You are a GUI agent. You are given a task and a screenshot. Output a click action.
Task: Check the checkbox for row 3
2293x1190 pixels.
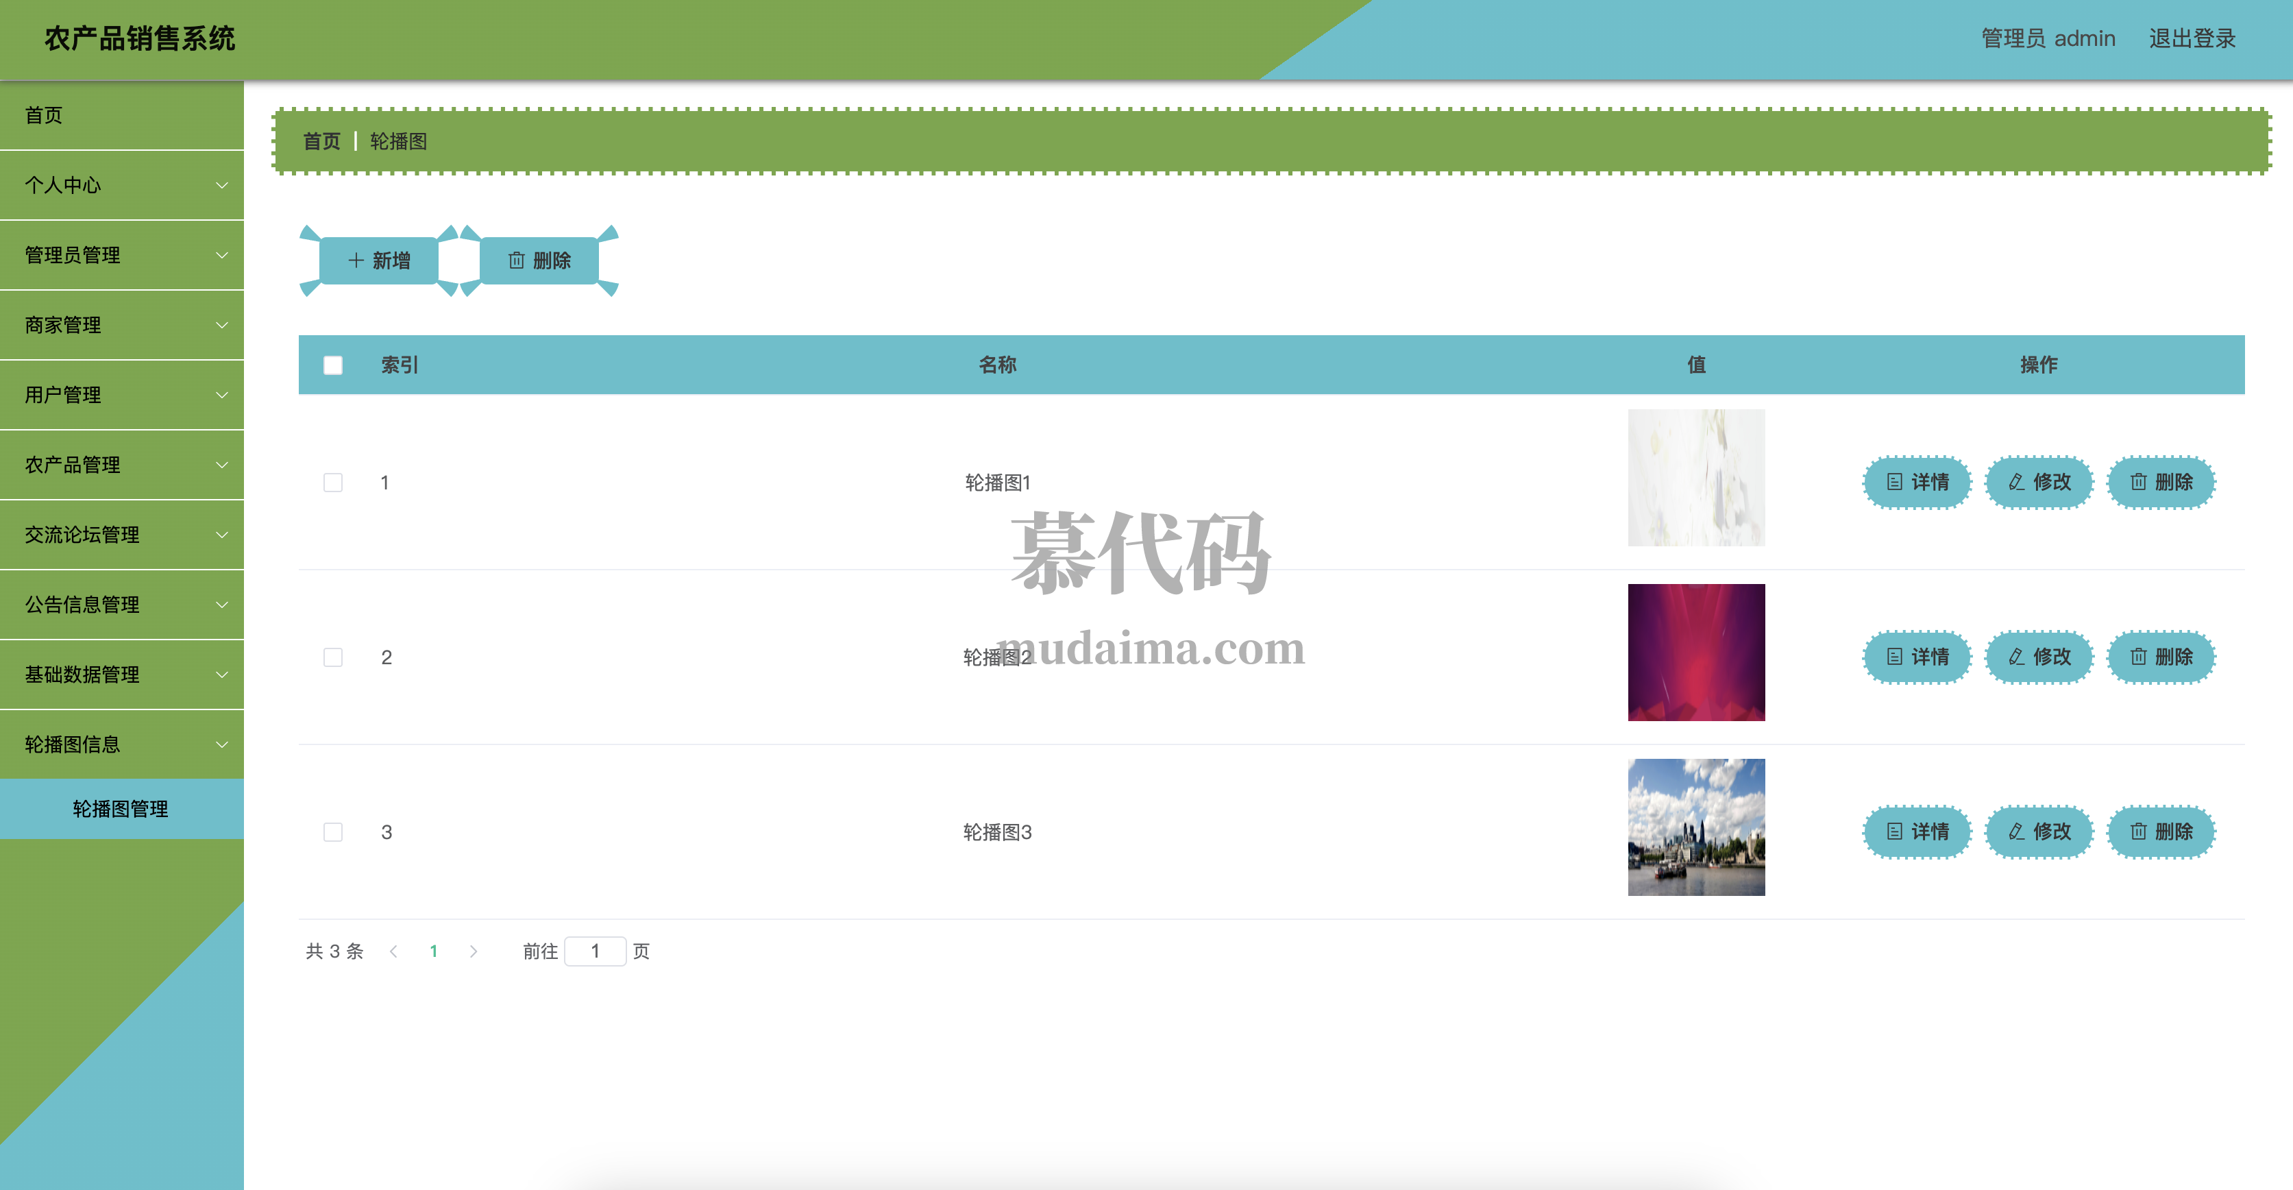(x=333, y=831)
